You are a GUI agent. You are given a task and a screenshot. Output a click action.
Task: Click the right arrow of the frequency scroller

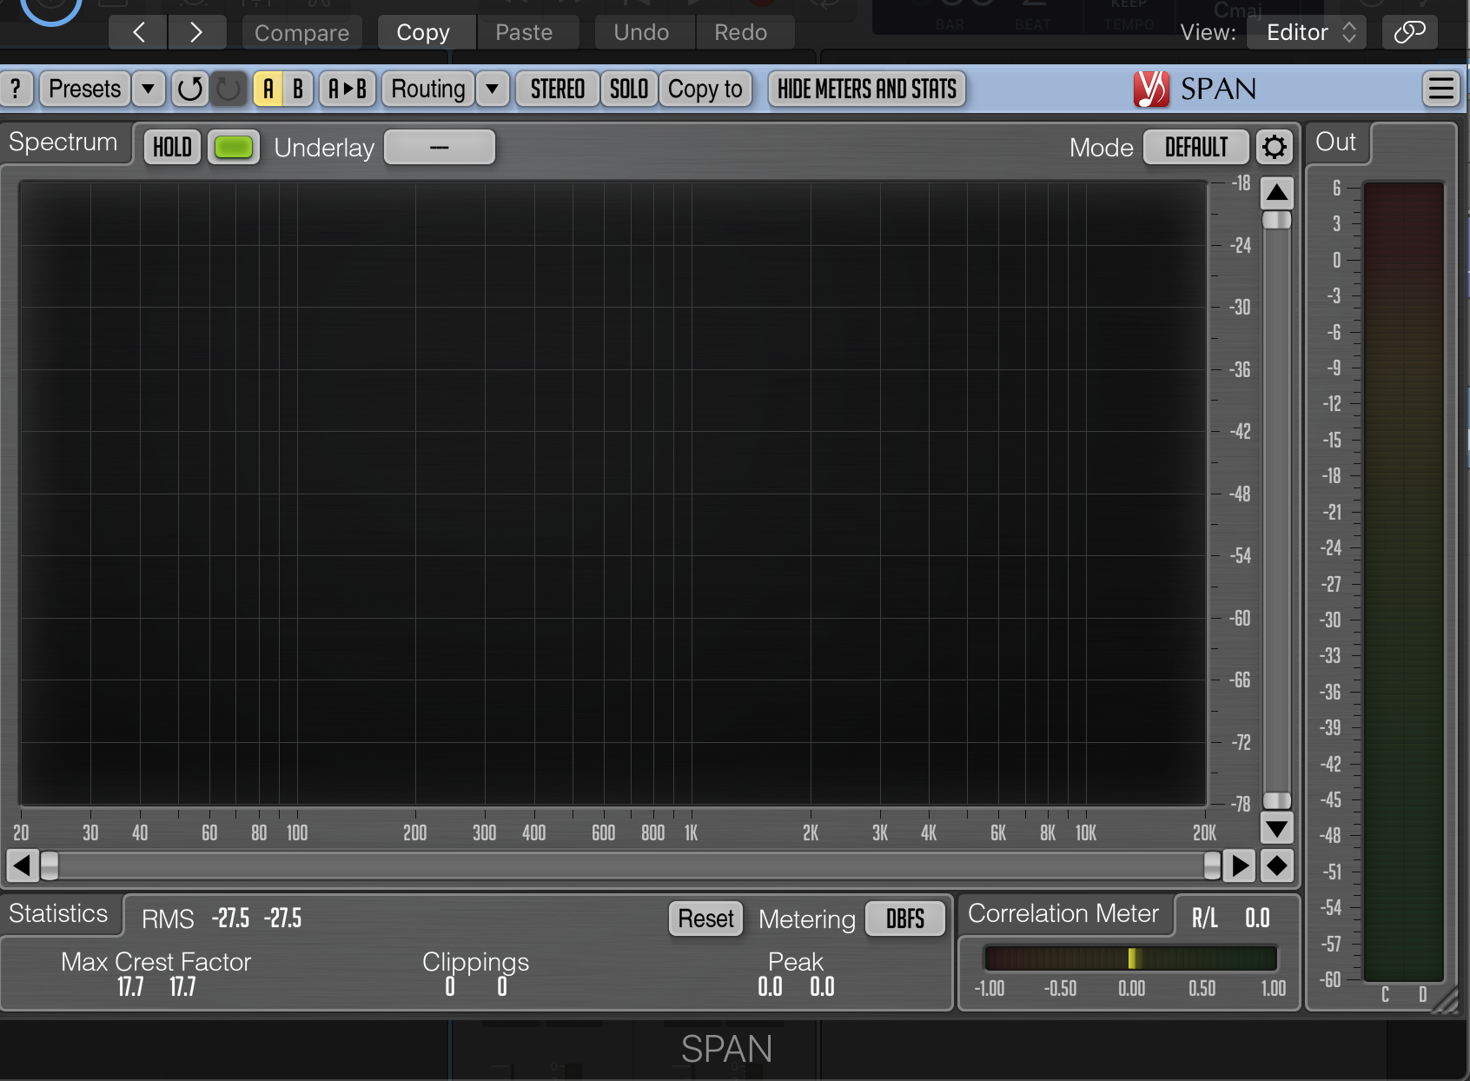(x=1240, y=865)
